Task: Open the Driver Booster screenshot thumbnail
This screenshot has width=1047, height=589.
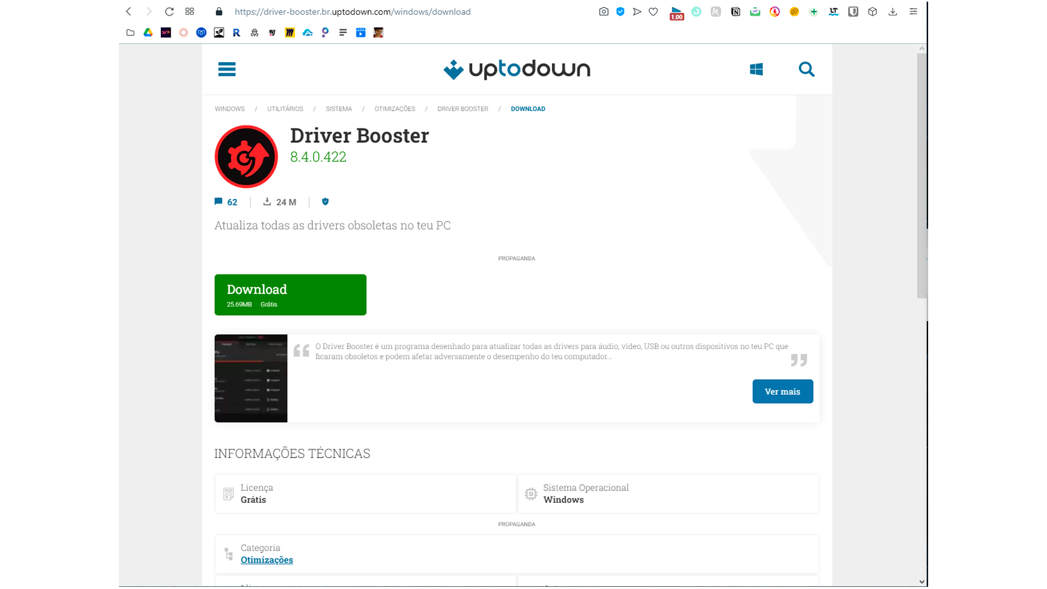Action: click(x=251, y=378)
